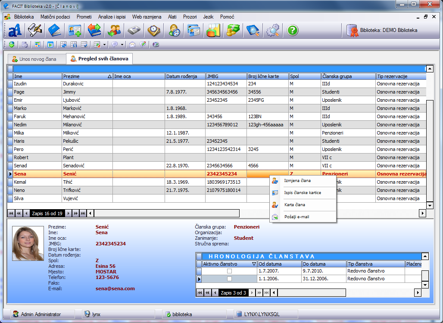Click the member photo thumbnail
The width and height of the screenshot is (443, 323).
coord(28,244)
